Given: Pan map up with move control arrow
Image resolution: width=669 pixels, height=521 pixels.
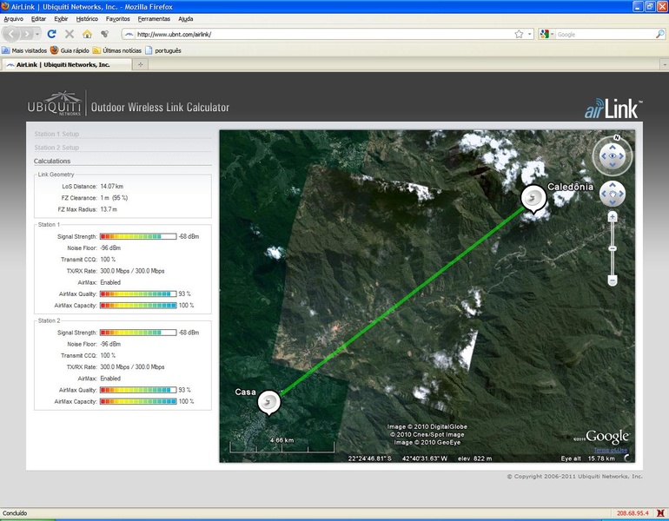Looking at the screenshot, I should (613, 185).
